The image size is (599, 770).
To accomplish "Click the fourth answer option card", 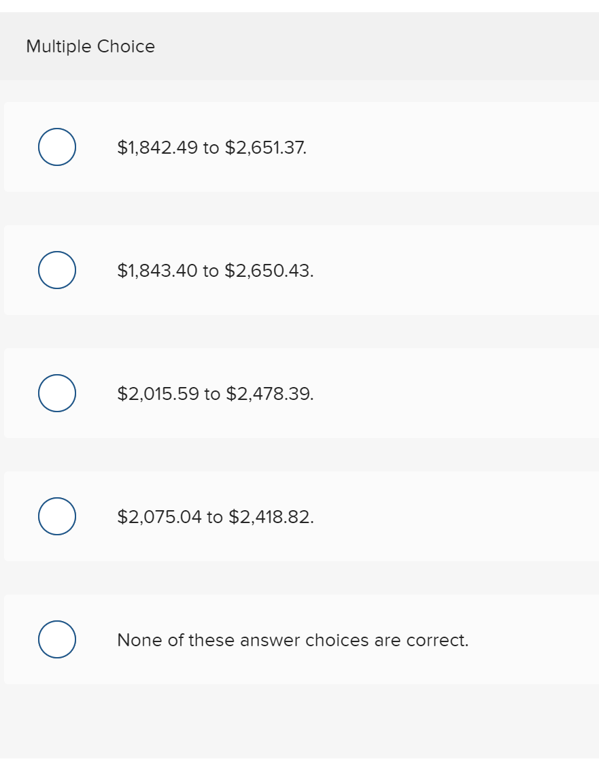I will (299, 516).
